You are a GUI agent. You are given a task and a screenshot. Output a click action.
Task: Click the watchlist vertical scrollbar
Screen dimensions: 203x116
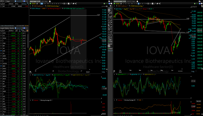point(28,41)
